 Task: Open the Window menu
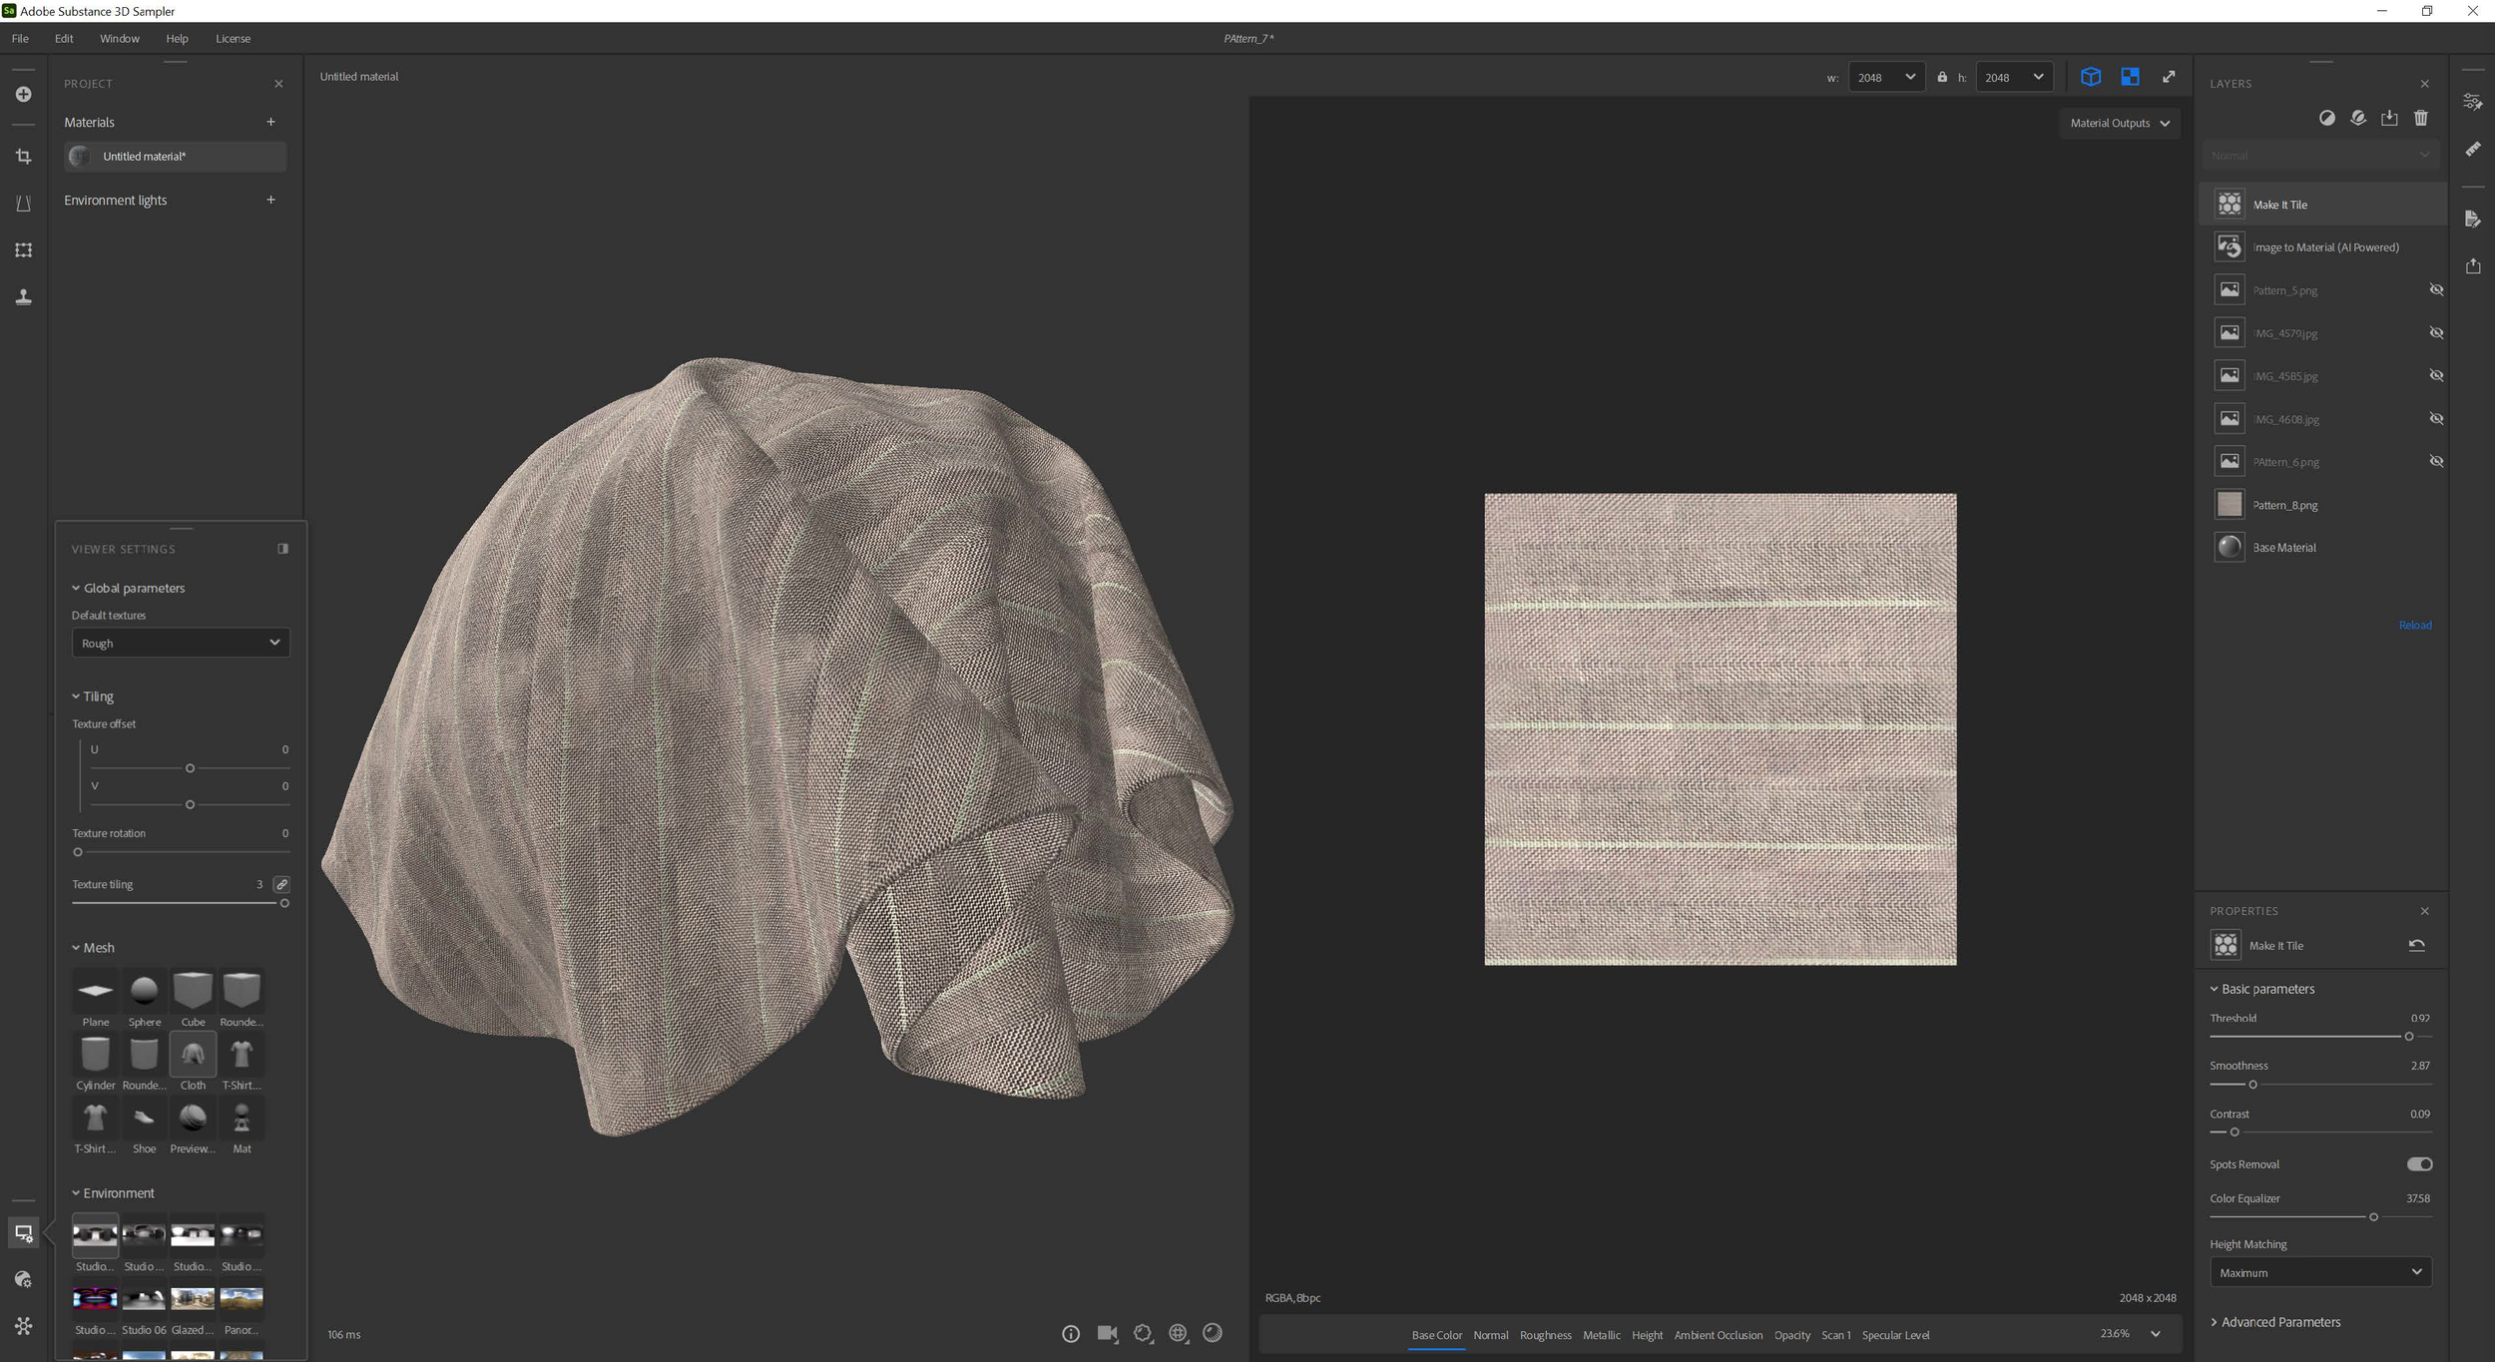[119, 38]
